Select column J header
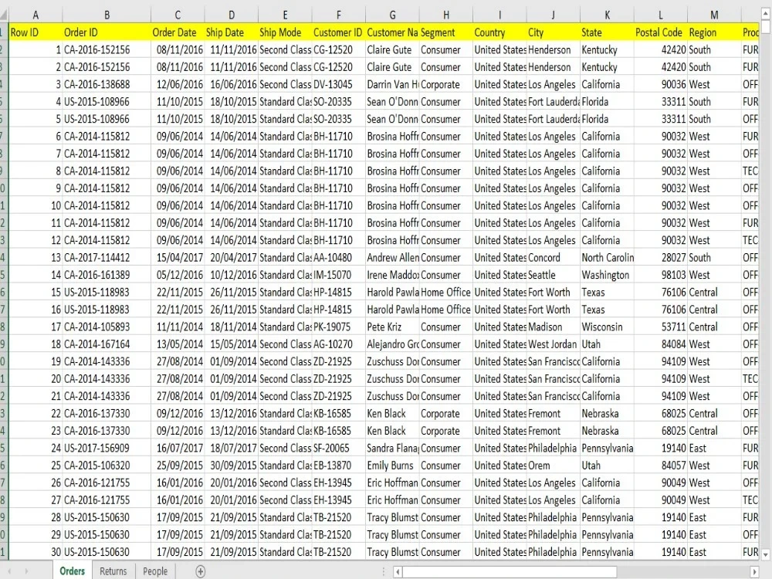 coord(554,15)
